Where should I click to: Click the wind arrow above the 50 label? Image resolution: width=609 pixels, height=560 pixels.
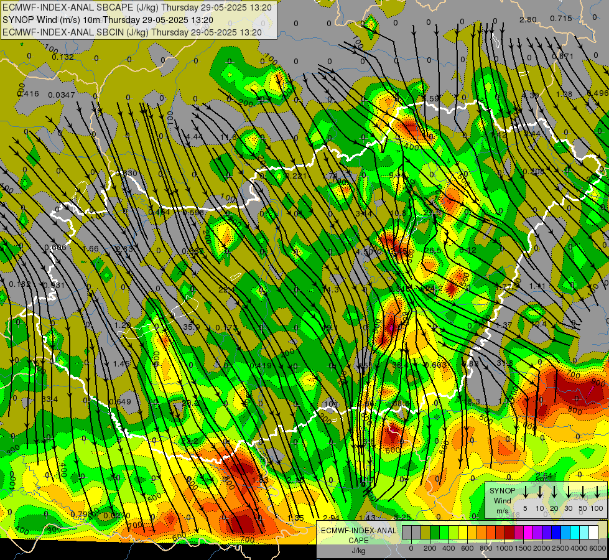(x=583, y=492)
